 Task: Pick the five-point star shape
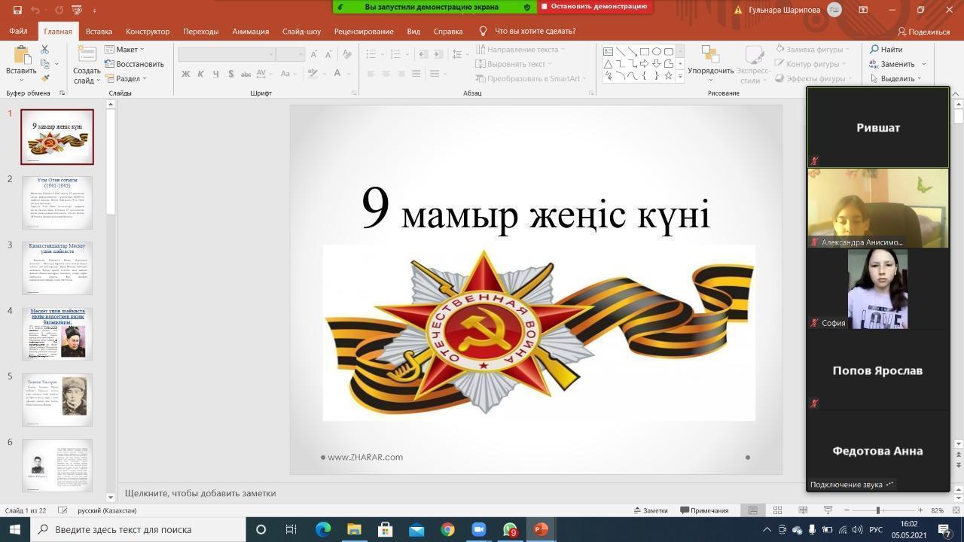coord(668,75)
